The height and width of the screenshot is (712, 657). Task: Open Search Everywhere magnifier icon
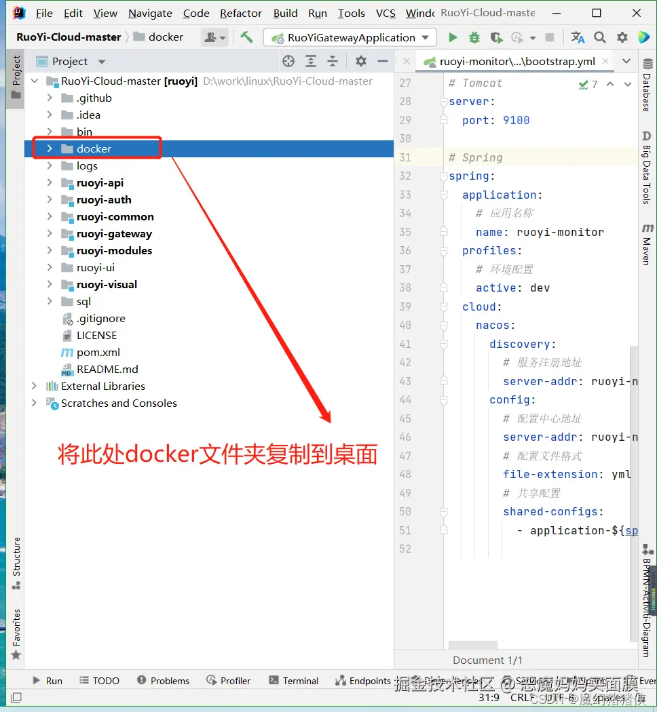[600, 37]
